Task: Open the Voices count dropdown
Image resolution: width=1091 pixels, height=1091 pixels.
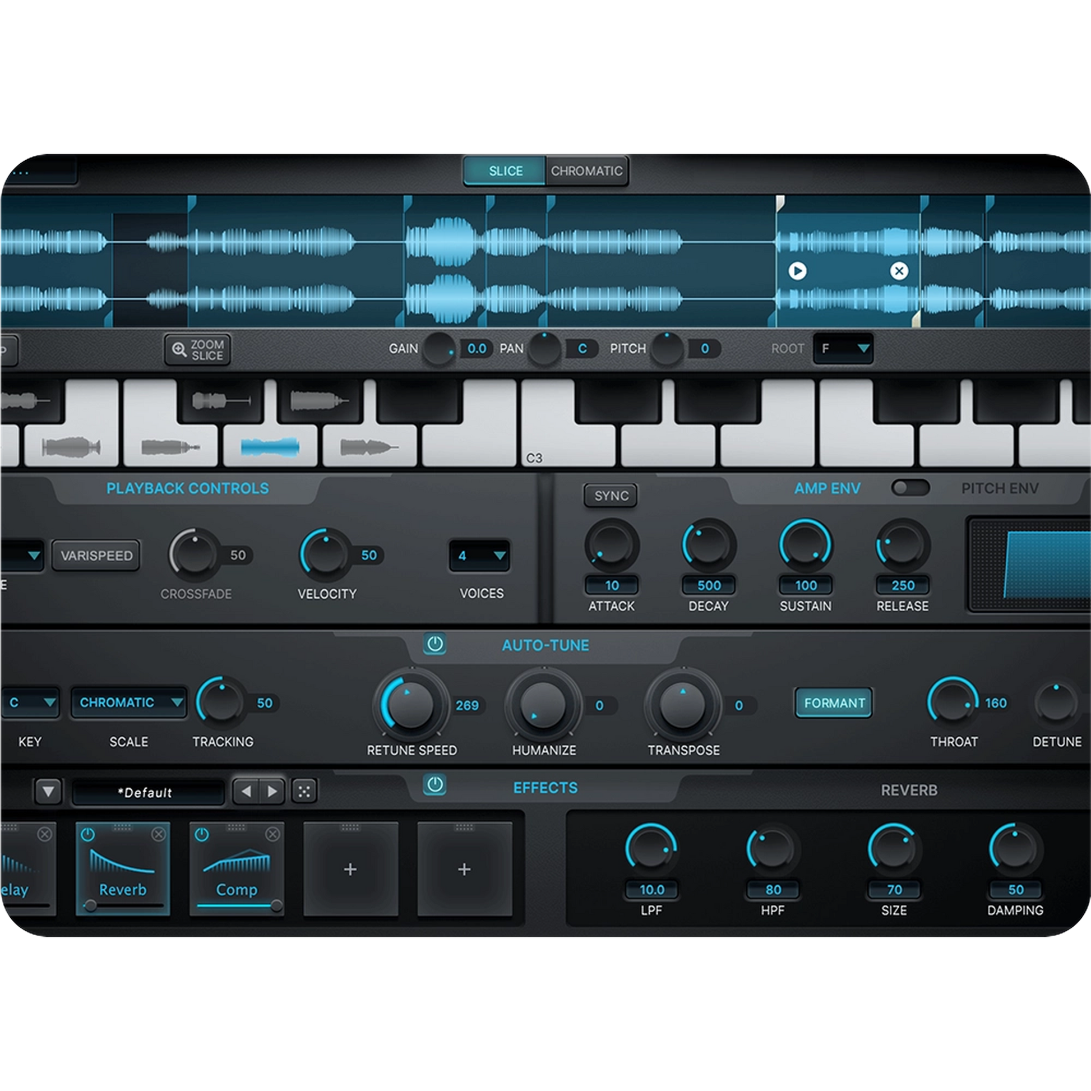Action: pyautogui.click(x=480, y=556)
